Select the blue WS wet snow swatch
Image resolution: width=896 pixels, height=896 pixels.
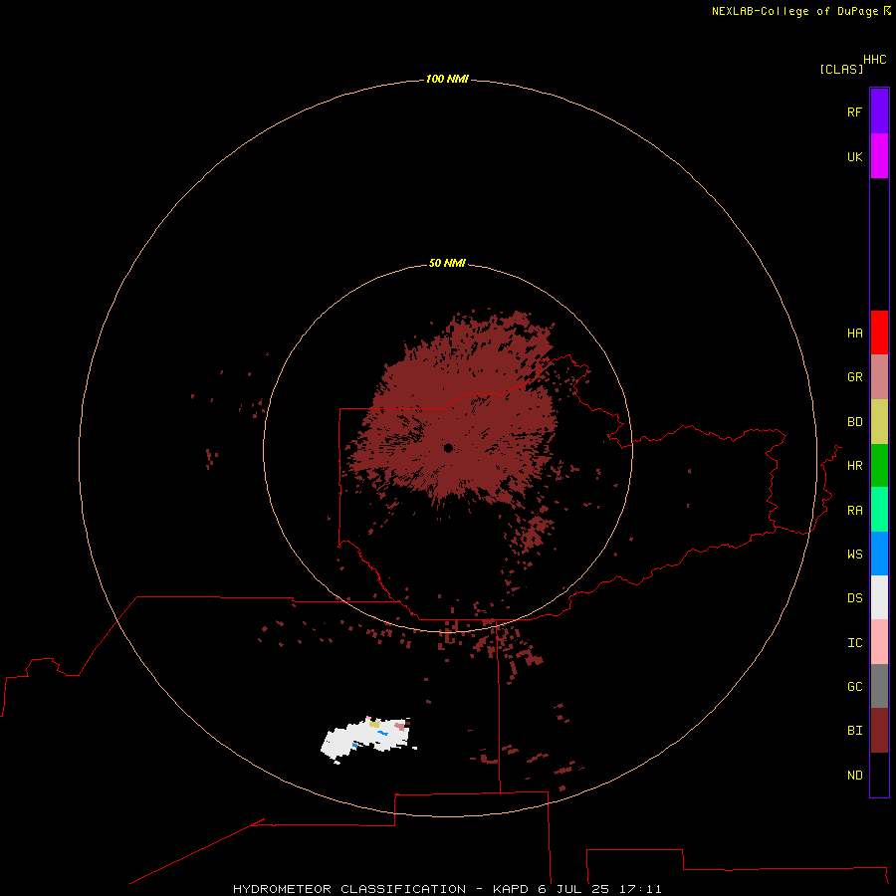879,554
